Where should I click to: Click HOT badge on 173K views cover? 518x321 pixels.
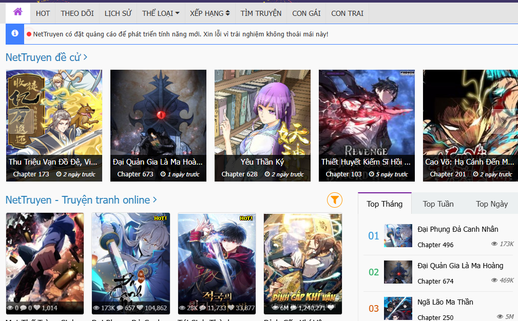[x=161, y=218]
